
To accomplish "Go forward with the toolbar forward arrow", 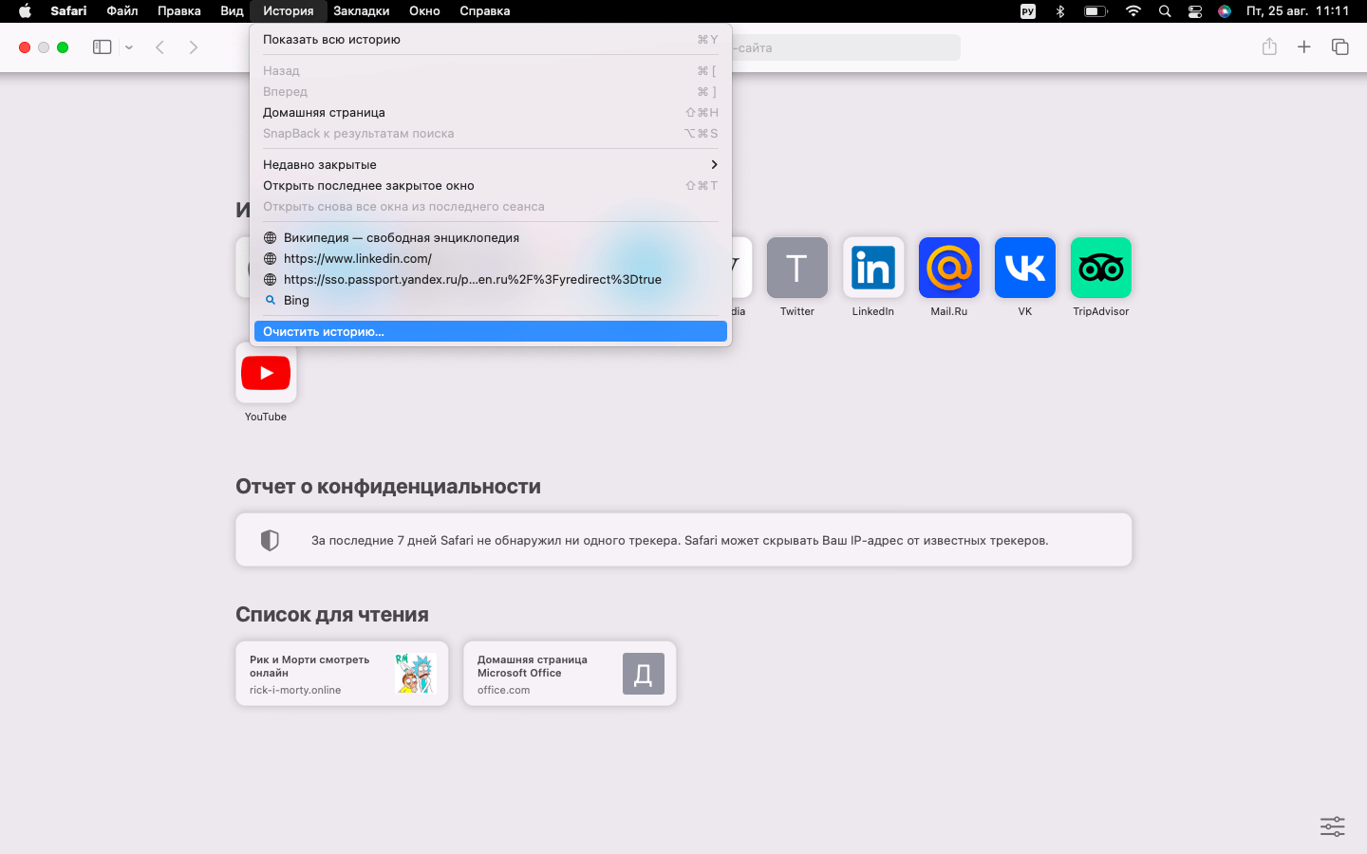I will [194, 47].
